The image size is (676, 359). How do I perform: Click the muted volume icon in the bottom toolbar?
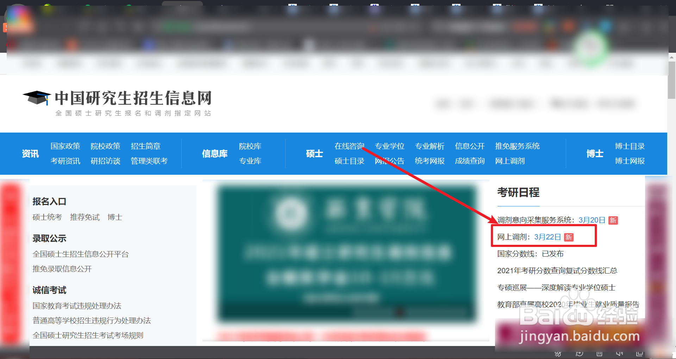(x=619, y=354)
